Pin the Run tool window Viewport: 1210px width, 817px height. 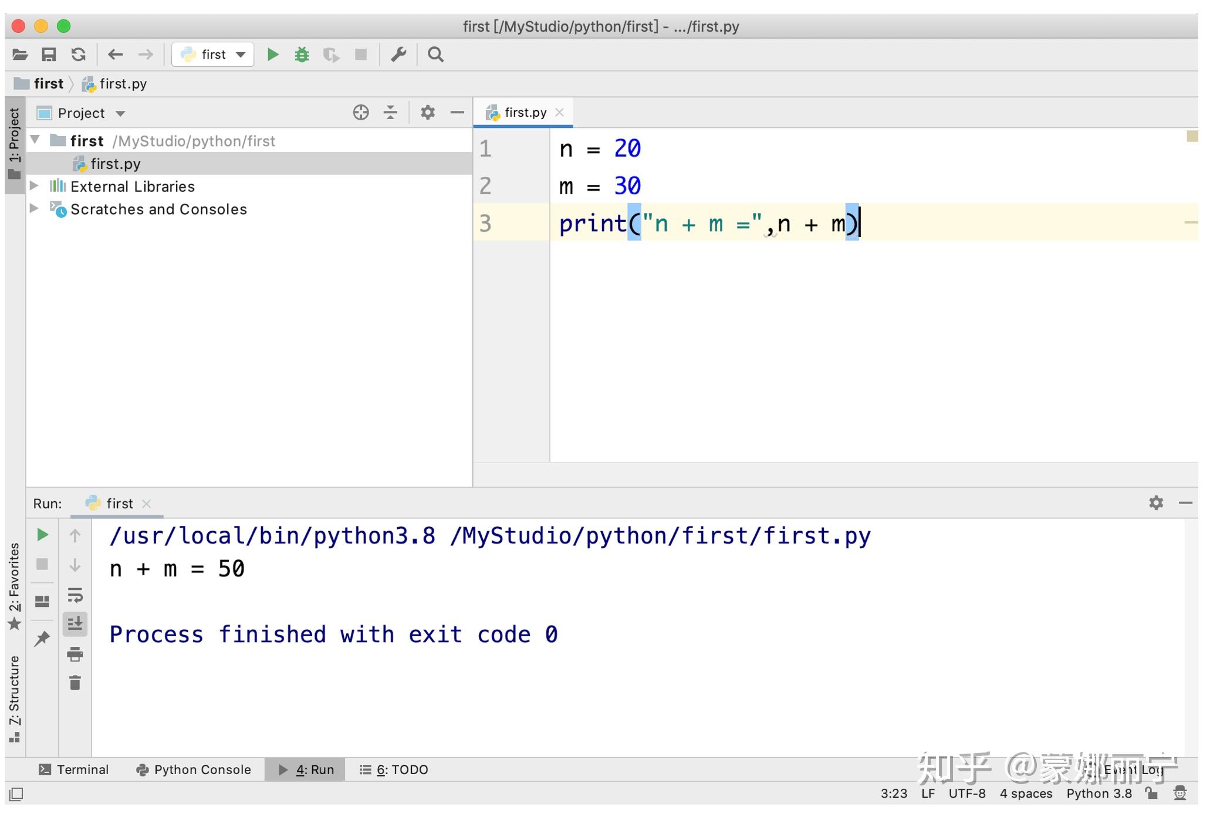[x=43, y=638]
